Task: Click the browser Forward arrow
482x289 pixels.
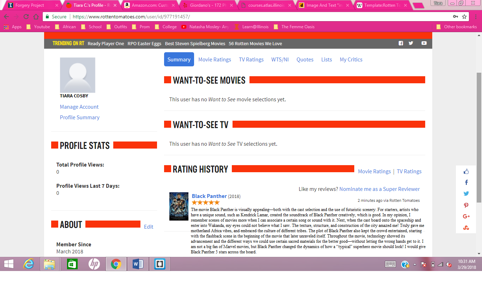Action: 16,17
